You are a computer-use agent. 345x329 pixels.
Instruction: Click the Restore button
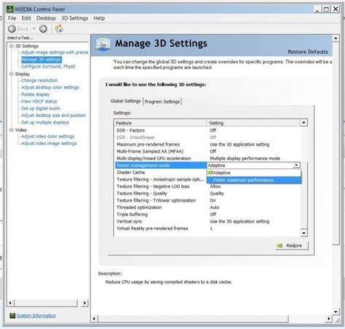click(292, 245)
